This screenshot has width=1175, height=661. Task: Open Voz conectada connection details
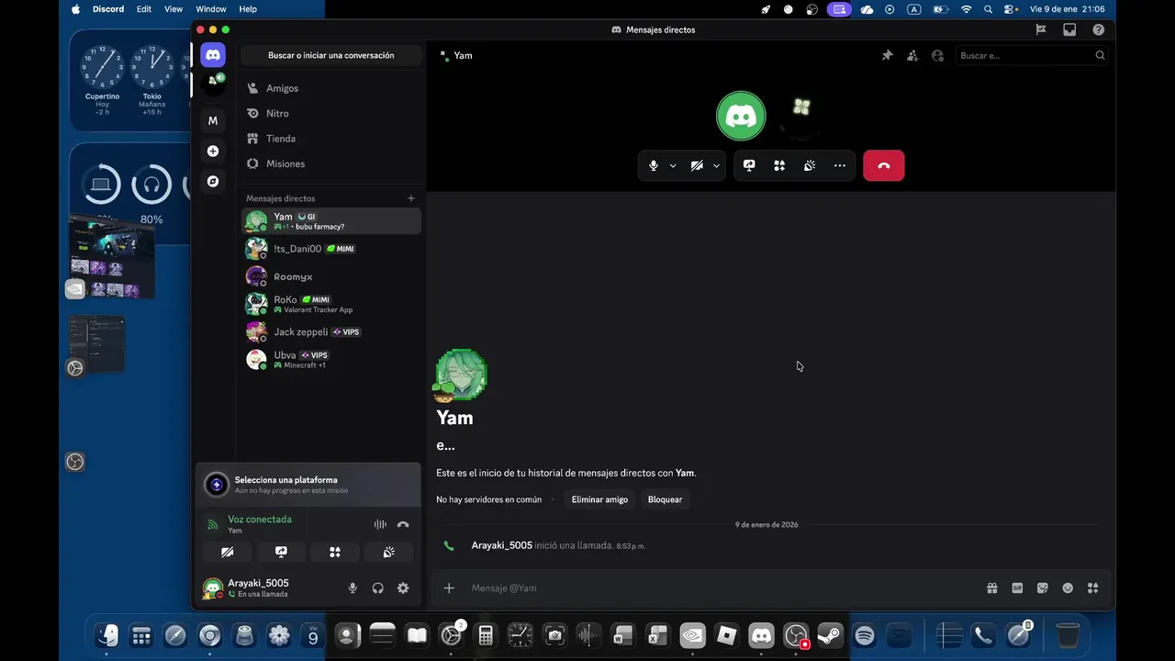tap(260, 520)
